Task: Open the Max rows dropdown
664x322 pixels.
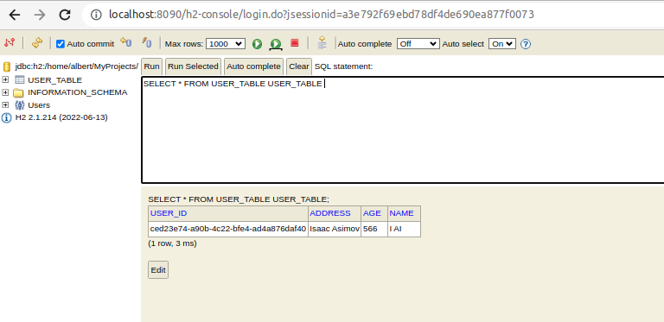Action: coord(226,43)
